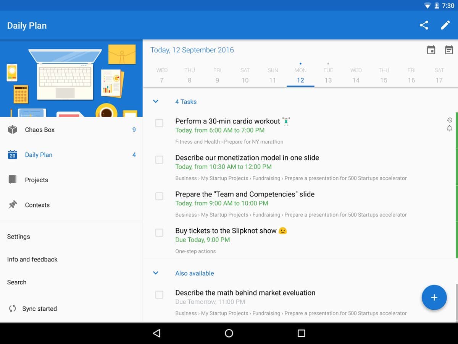
Task: Tick the Slipknot tickets task checkbox
Action: tap(159, 233)
